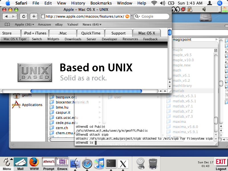Viewport: 228px width, 171px height.
Task: Open the Google search magnifier dropdown
Action: (x=137, y=16)
